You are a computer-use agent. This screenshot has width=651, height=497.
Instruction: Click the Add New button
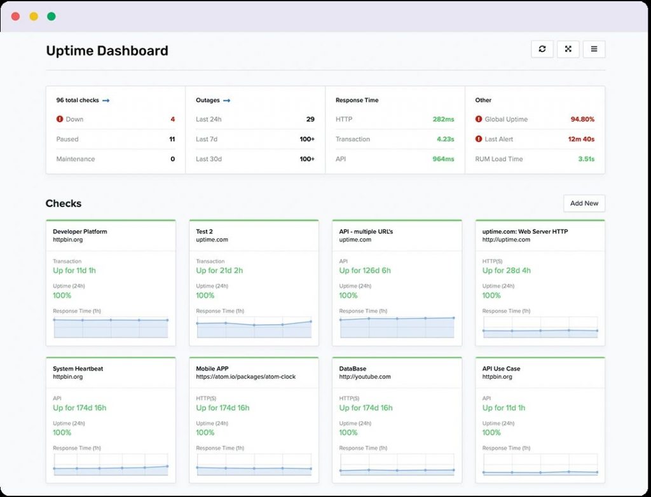[584, 203]
